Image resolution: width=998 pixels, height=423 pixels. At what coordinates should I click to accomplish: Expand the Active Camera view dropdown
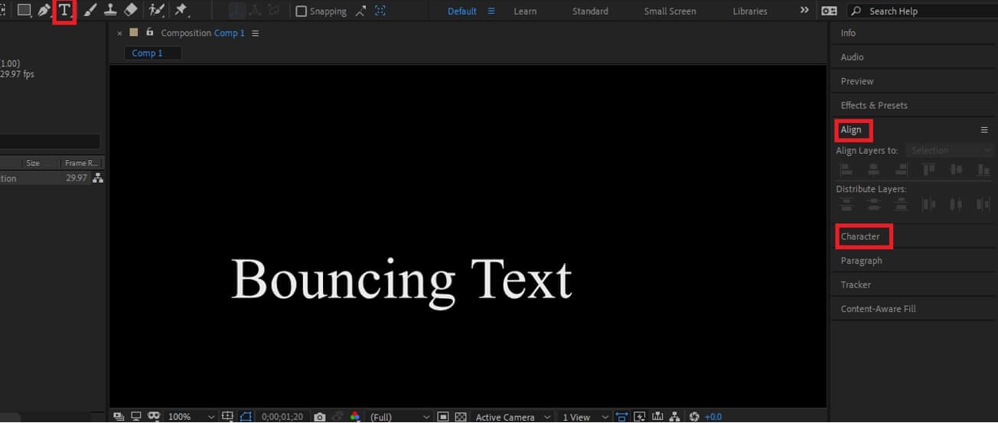pyautogui.click(x=512, y=417)
